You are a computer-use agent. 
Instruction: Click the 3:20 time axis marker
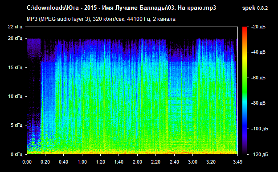point(211,162)
